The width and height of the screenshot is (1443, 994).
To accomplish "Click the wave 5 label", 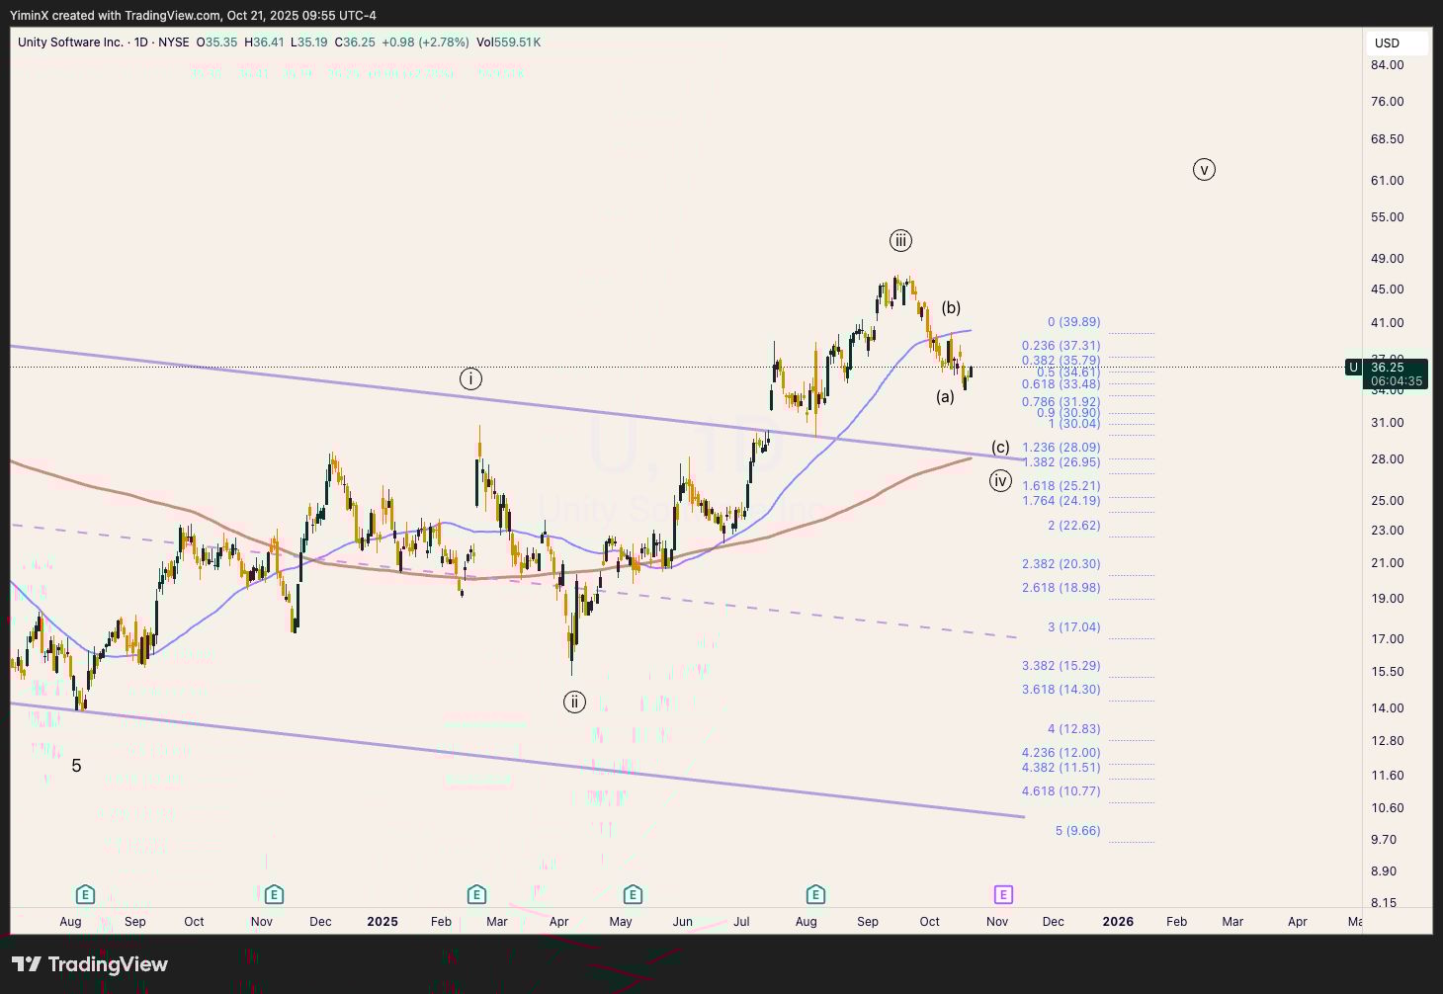I will tap(76, 766).
